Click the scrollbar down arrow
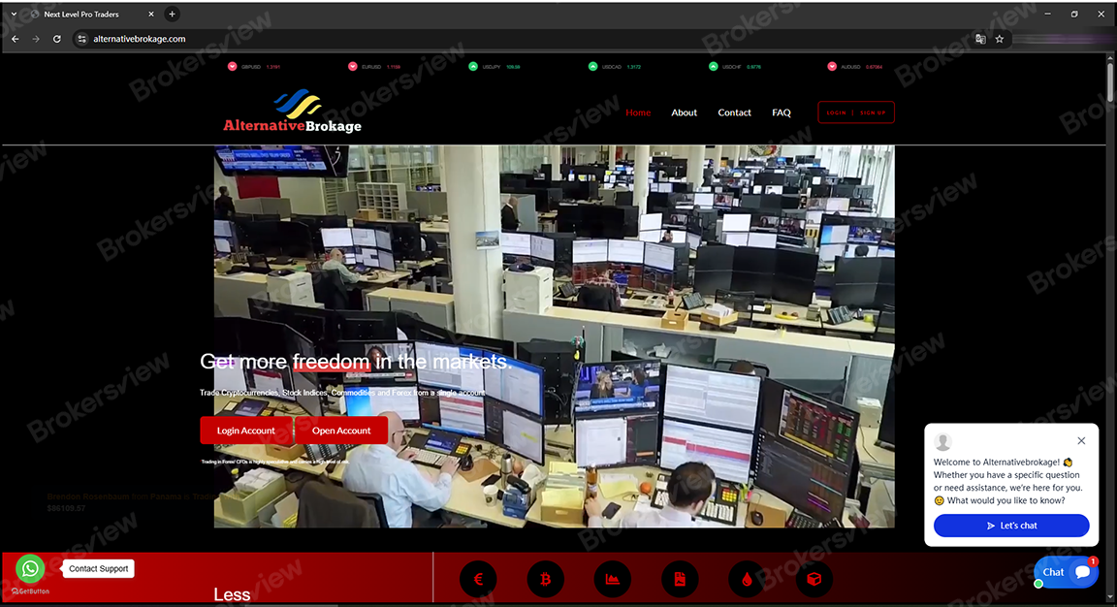Image resolution: width=1117 pixels, height=607 pixels. [1110, 597]
